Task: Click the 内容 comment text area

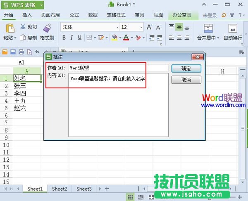Action: 119,105
